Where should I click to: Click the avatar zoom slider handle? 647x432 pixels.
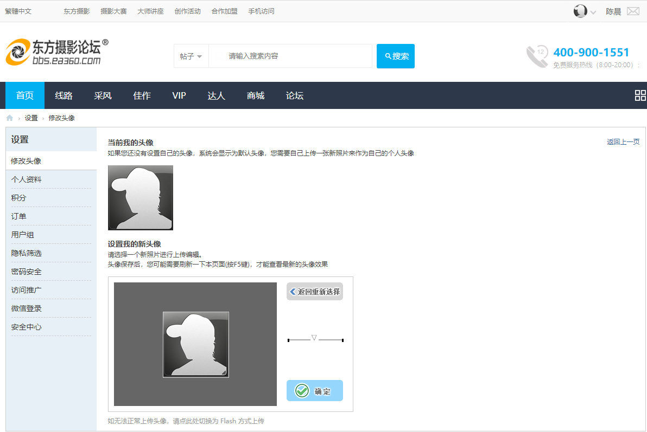pos(314,338)
